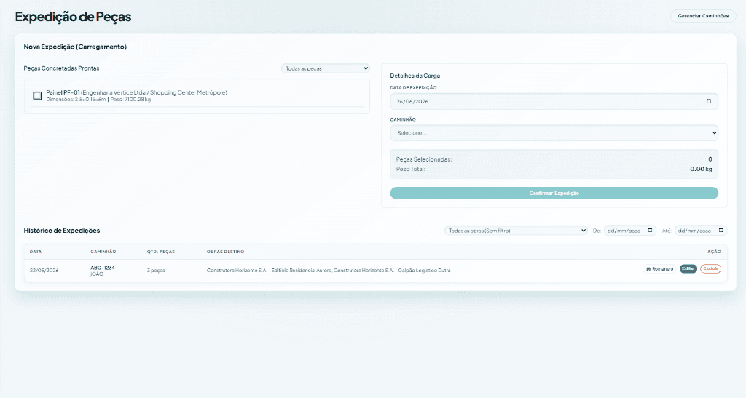This screenshot has width=746, height=398.
Task: Click the Até end date input
Action: tap(700, 231)
